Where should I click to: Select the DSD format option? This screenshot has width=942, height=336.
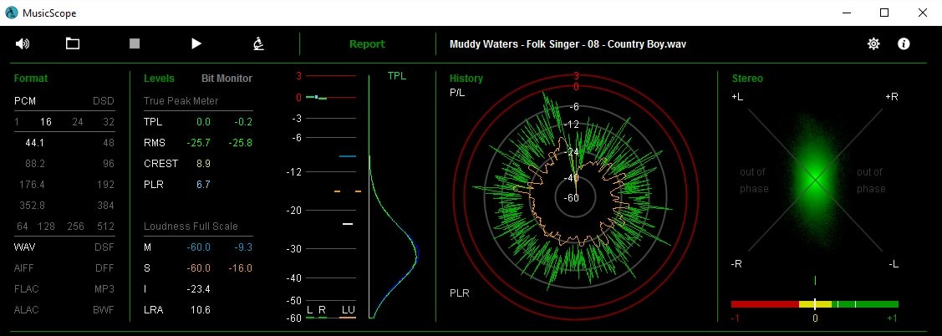point(103,101)
